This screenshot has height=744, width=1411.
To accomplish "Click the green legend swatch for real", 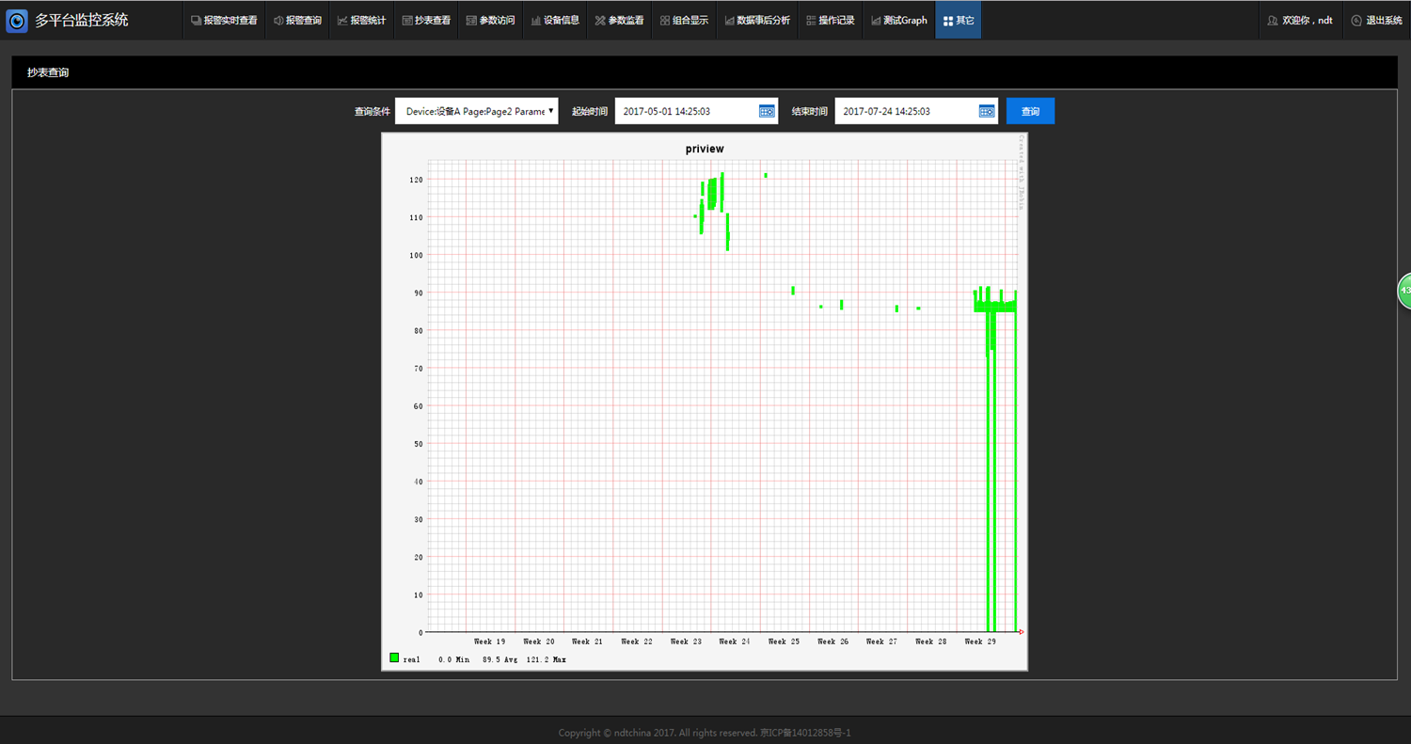I will coord(394,658).
